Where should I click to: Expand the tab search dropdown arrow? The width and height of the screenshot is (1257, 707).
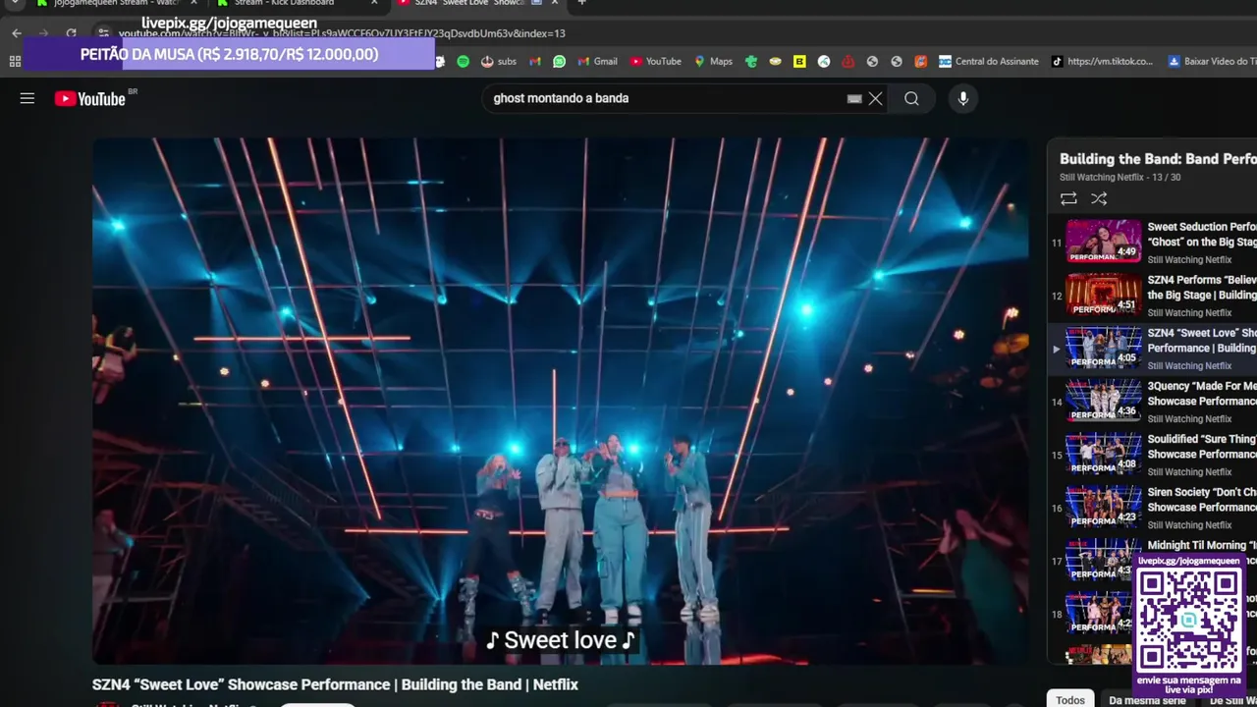point(14,3)
